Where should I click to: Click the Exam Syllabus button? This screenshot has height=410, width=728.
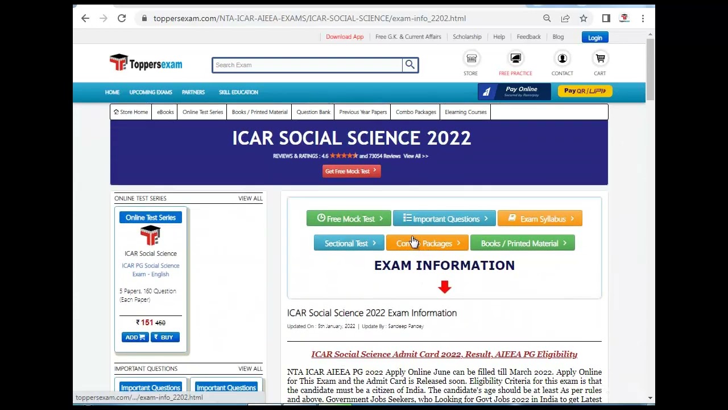click(540, 219)
